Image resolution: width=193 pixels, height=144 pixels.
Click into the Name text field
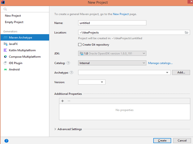click(112, 23)
